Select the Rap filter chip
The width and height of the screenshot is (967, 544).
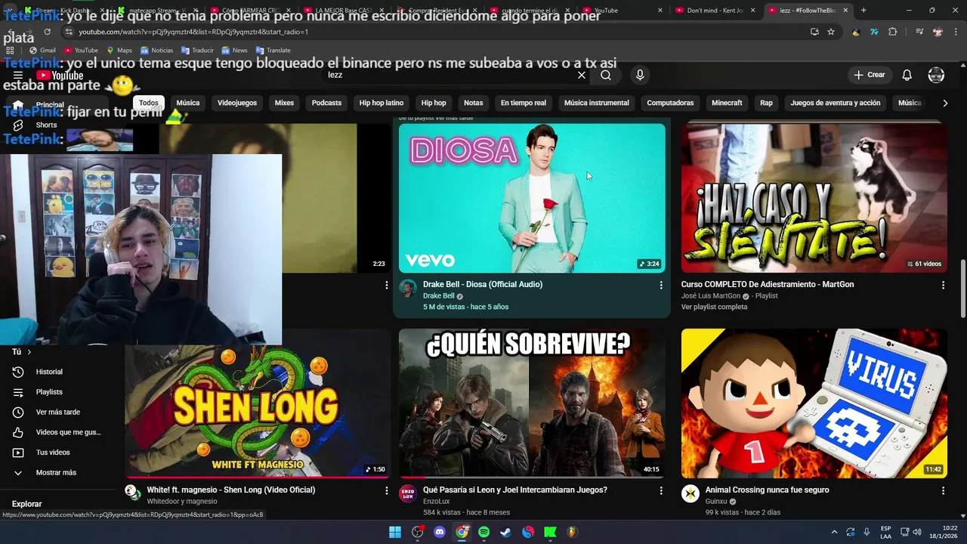tap(766, 103)
